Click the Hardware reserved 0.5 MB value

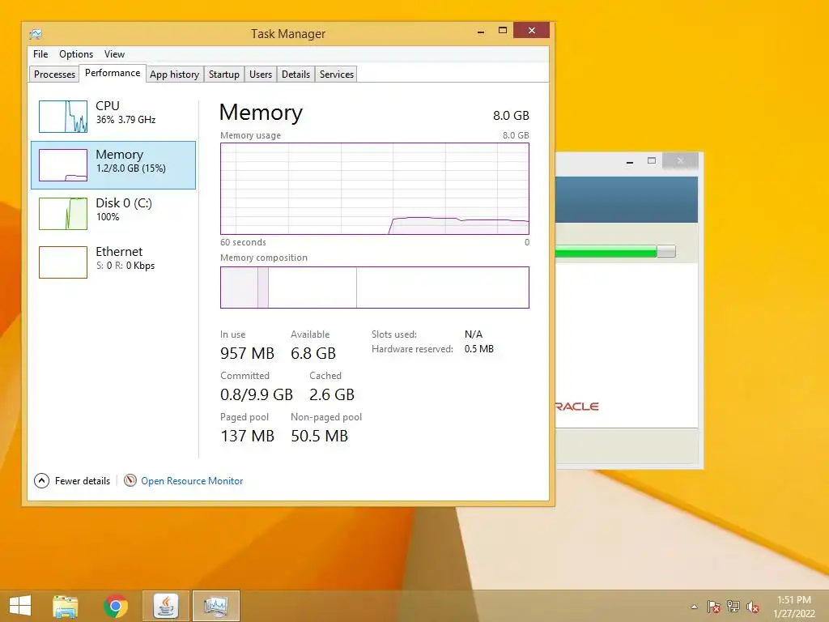pyautogui.click(x=479, y=349)
